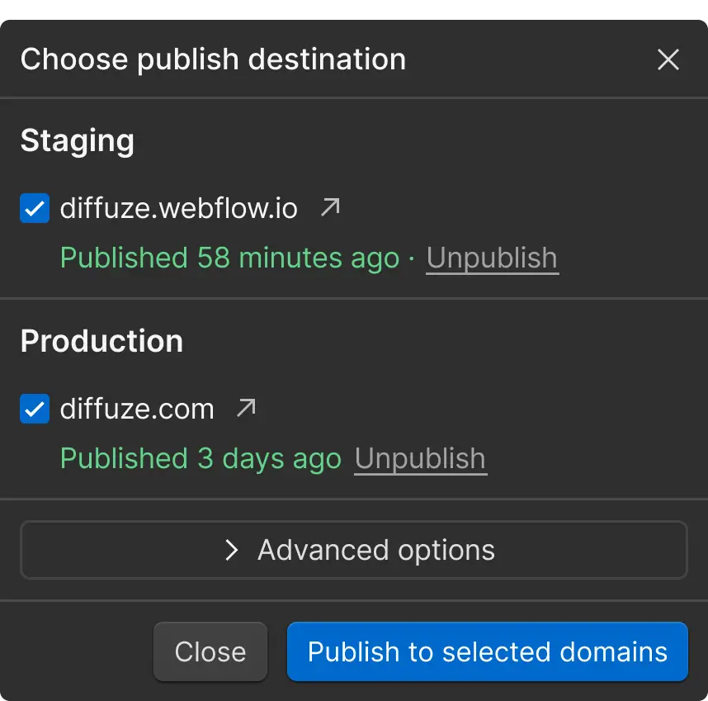The image size is (708, 701).
Task: Click the 'Advanced options' text label
Action: (376, 550)
